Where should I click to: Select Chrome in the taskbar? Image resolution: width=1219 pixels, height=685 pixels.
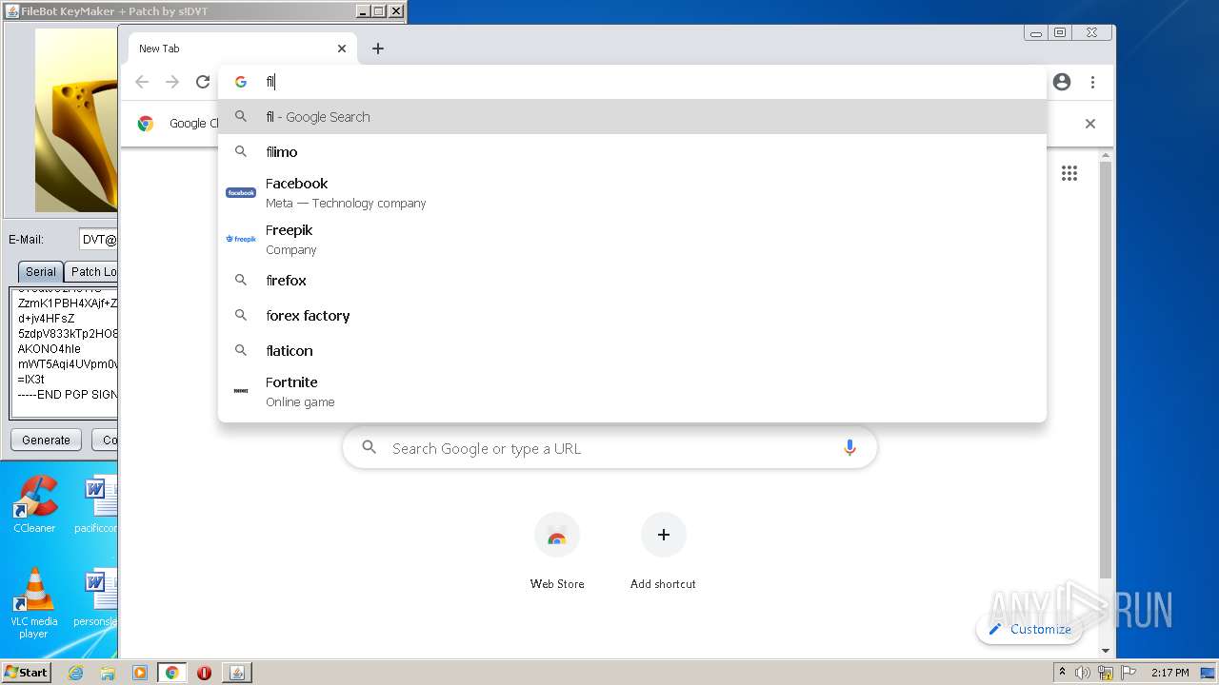point(172,673)
